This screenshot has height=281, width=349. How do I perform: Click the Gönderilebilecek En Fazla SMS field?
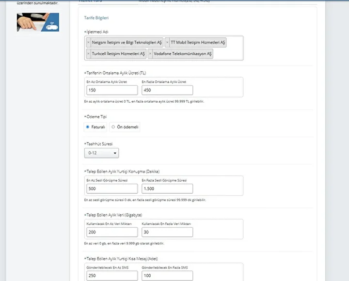coord(167,276)
